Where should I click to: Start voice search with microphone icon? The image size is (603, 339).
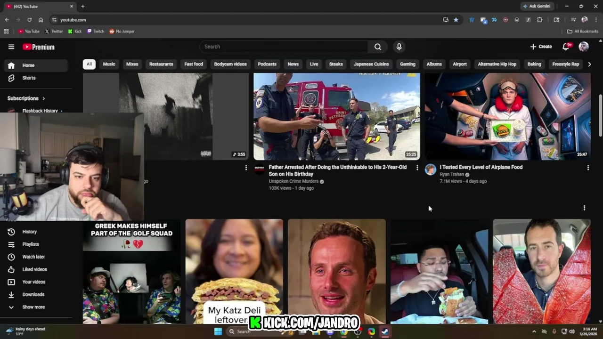click(399, 47)
